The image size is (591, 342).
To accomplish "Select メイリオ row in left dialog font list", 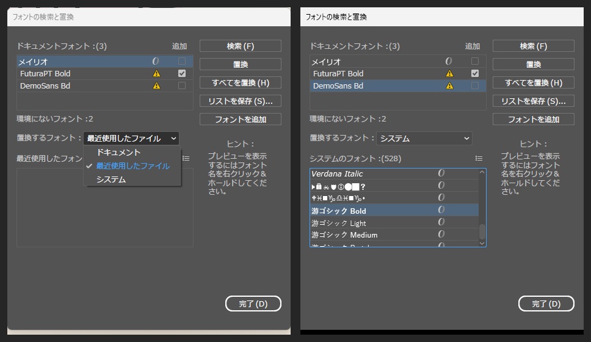I will pyautogui.click(x=105, y=62).
